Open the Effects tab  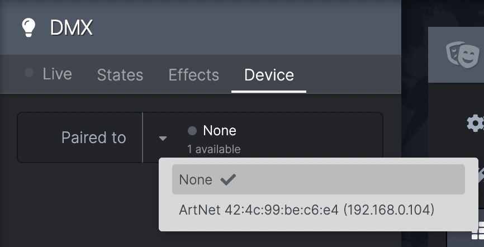[x=193, y=75]
